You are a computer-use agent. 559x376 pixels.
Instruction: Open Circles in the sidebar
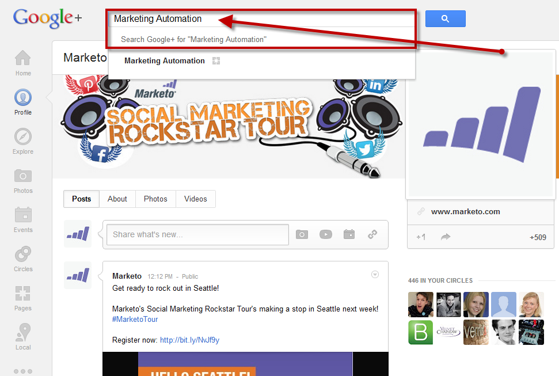23,259
